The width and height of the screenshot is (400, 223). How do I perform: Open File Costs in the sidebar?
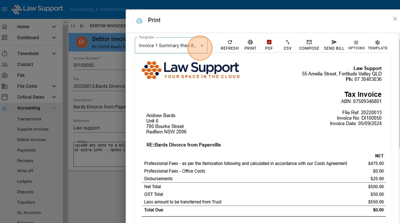(x=27, y=86)
